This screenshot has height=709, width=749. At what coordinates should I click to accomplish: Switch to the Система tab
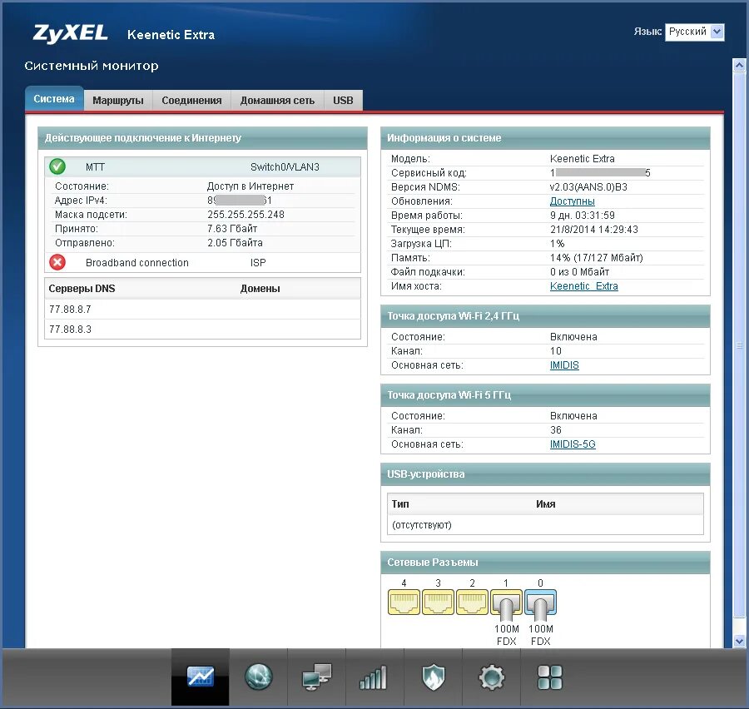click(54, 99)
